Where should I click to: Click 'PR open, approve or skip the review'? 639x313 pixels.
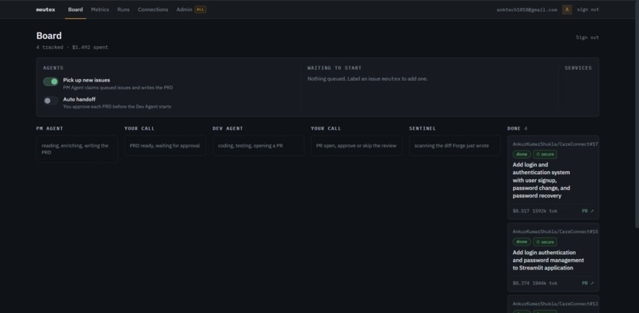pyautogui.click(x=356, y=146)
